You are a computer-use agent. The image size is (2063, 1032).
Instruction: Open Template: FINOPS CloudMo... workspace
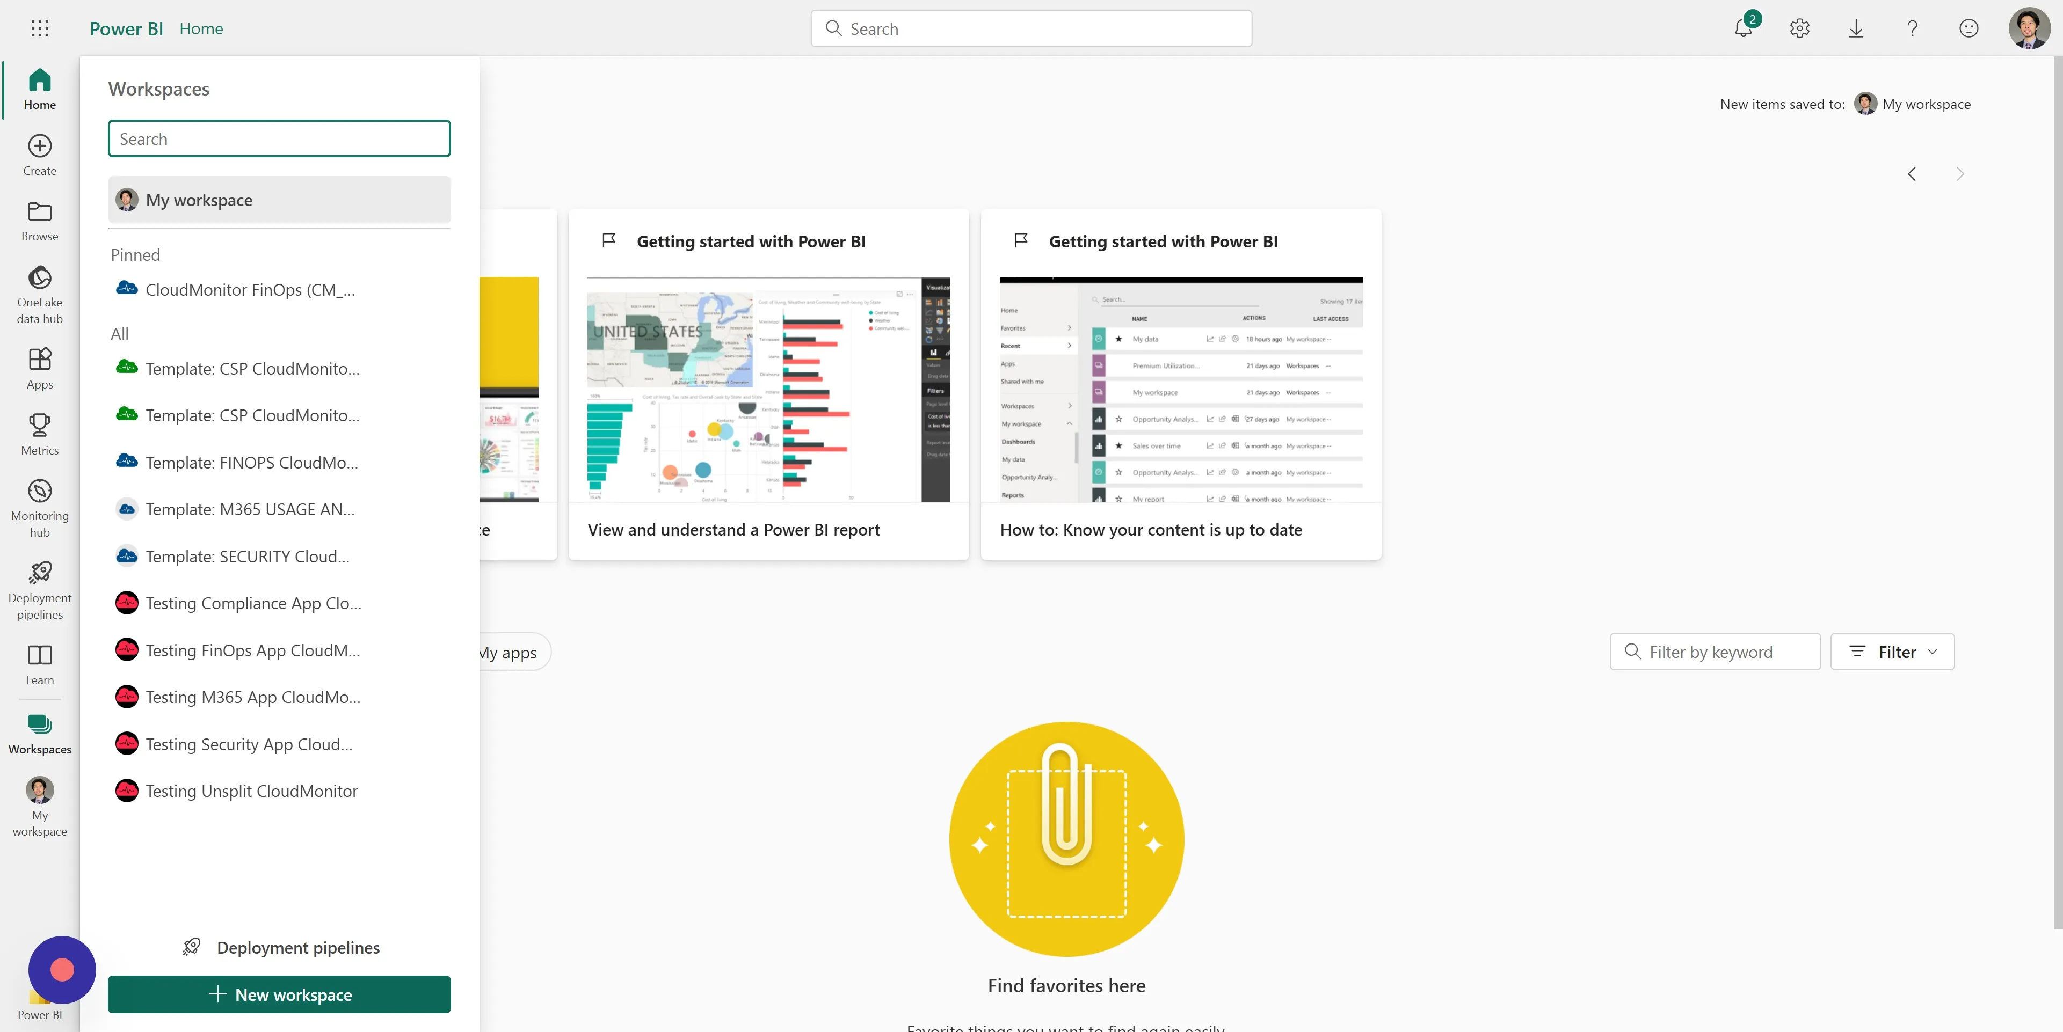pos(279,462)
